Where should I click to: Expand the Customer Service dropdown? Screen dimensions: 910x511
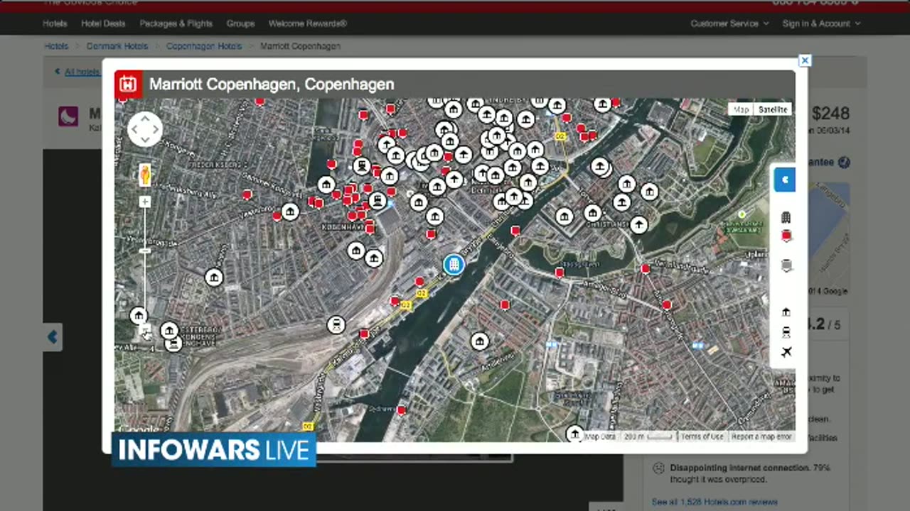coord(729,23)
